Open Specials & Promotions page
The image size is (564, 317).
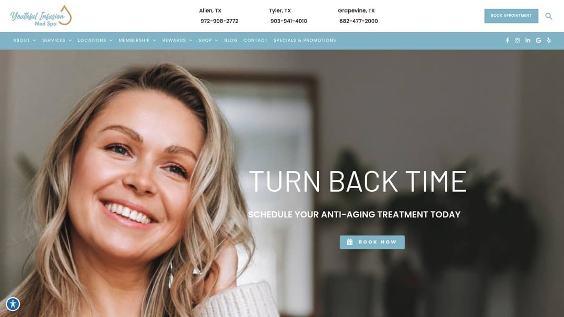click(x=304, y=40)
